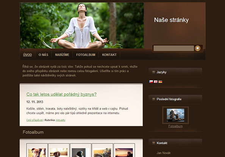Click icon beside Poslední fotografie heading
Viewport: 225px width, 157px height.
153,99
